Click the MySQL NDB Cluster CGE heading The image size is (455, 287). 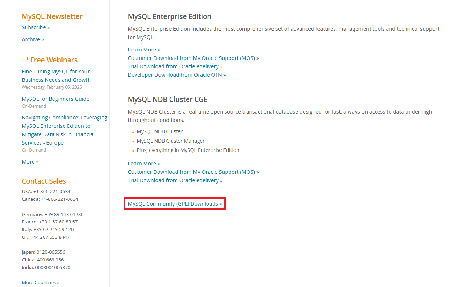168,99
